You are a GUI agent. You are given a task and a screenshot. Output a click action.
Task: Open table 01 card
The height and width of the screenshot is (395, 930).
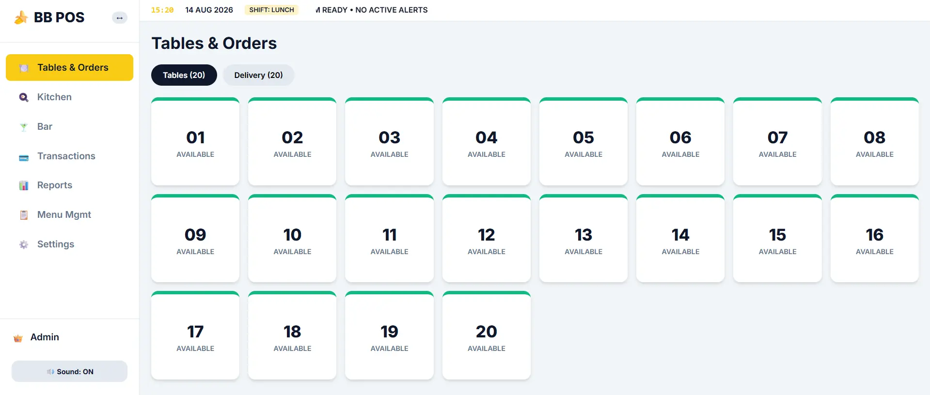pyautogui.click(x=195, y=141)
